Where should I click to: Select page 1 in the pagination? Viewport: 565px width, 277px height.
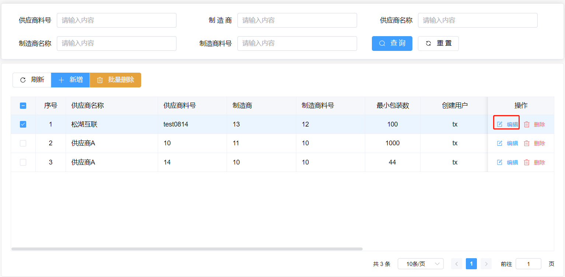[x=471, y=264]
